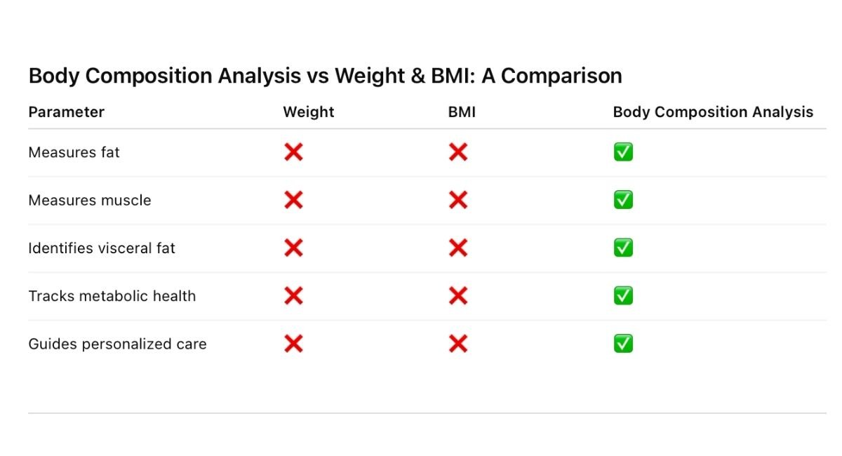
Task: Click the Weight cross for Guides personalized care
Action: pyautogui.click(x=293, y=344)
